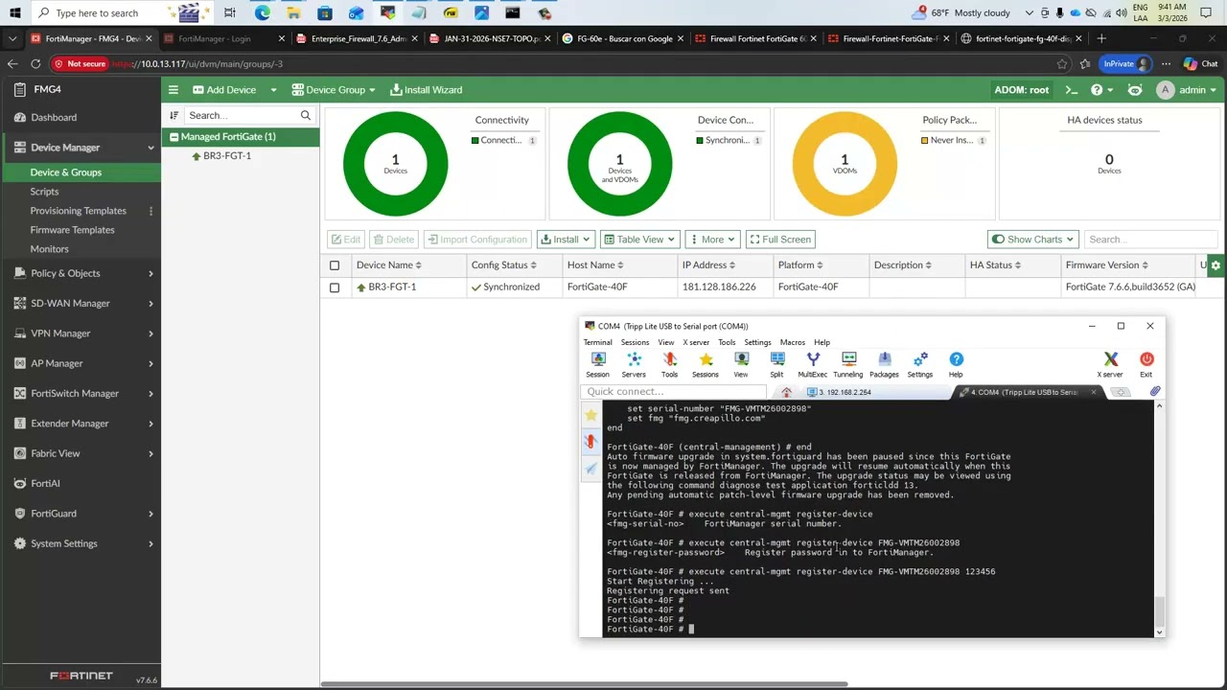
Task: Click the yellow Policy Package donut chart
Action: pyautogui.click(x=845, y=164)
